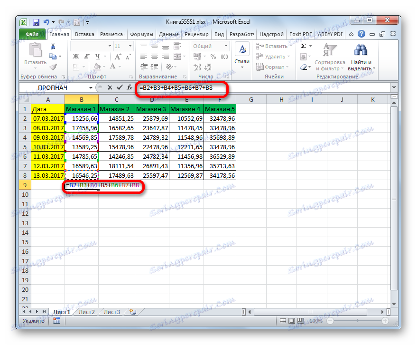Switch to the Лист2 sheet tab
The height and width of the screenshot is (345, 417).
(x=86, y=312)
